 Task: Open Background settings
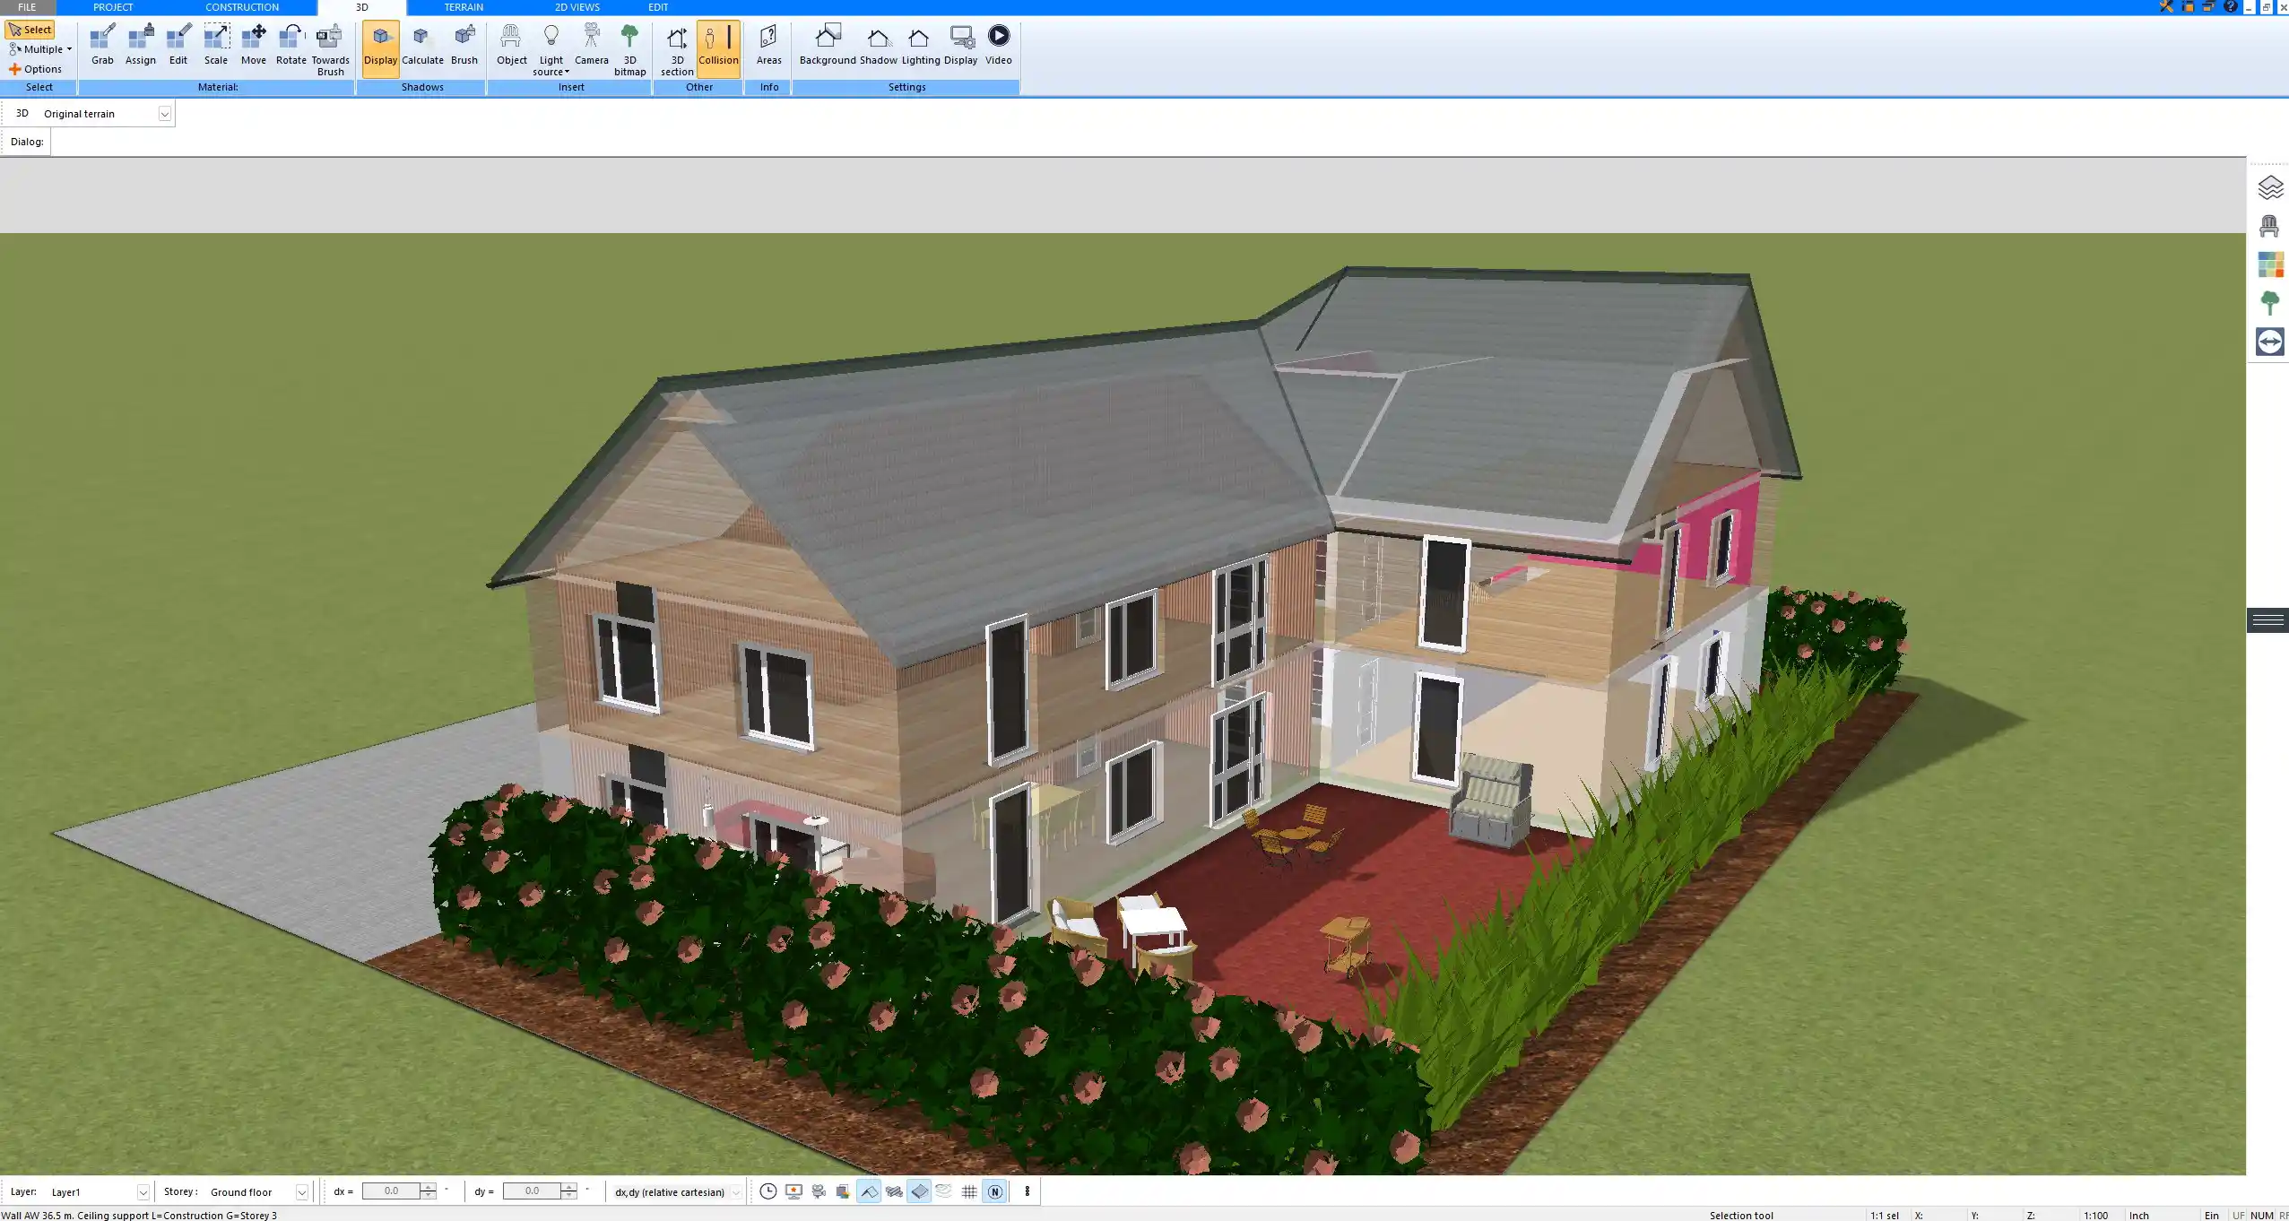click(x=828, y=45)
